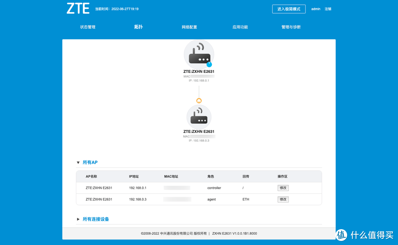Switch to the 应用功能 tab
Viewport: 398px width, 245px height.
(x=240, y=27)
